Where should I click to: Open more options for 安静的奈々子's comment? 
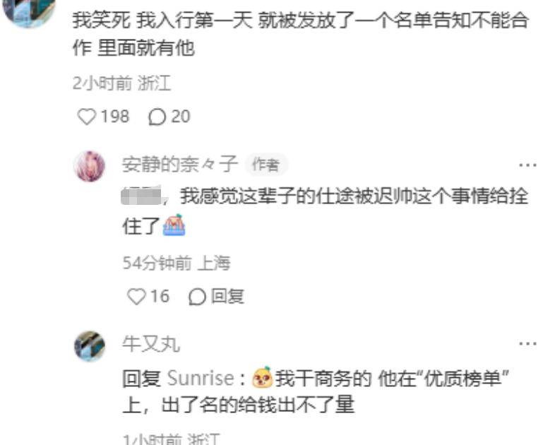tap(527, 165)
